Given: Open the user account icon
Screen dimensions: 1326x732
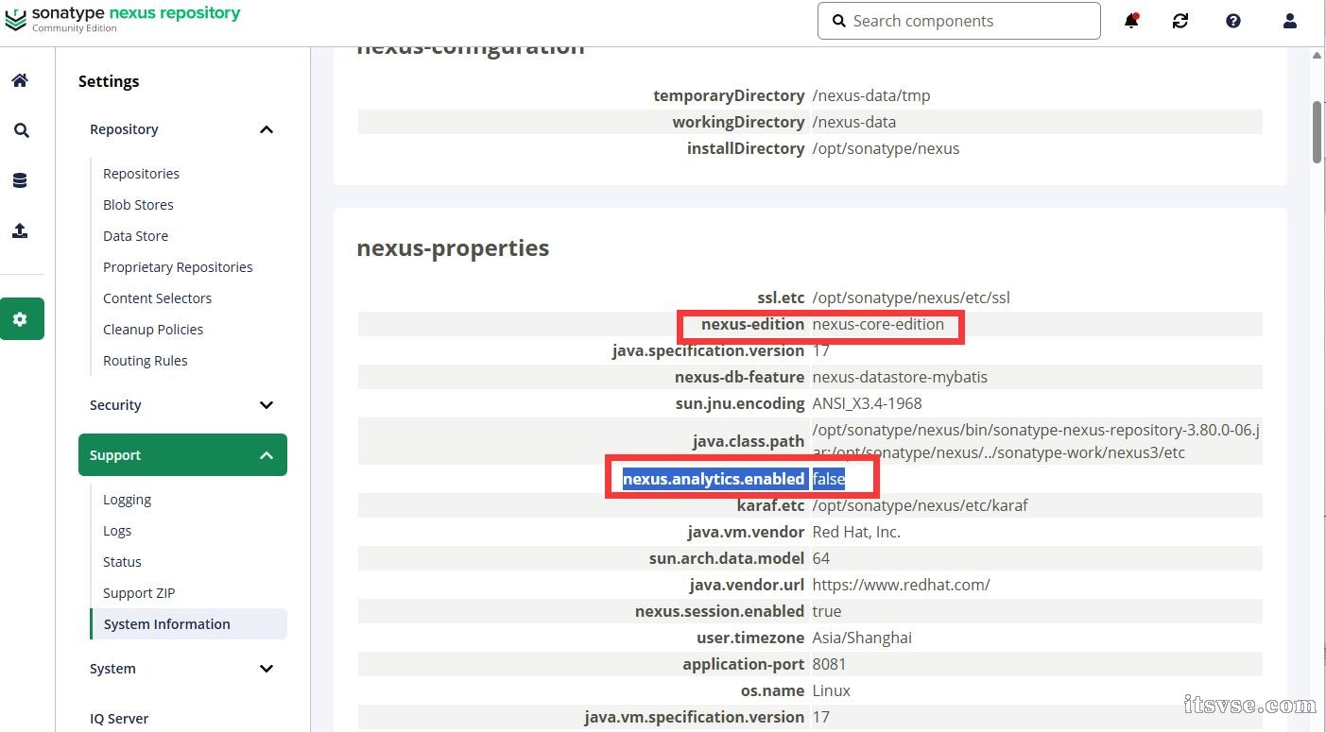Looking at the screenshot, I should coord(1290,21).
